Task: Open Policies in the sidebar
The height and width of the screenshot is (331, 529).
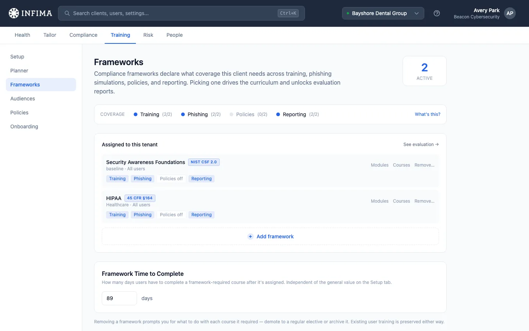Action: click(41, 113)
